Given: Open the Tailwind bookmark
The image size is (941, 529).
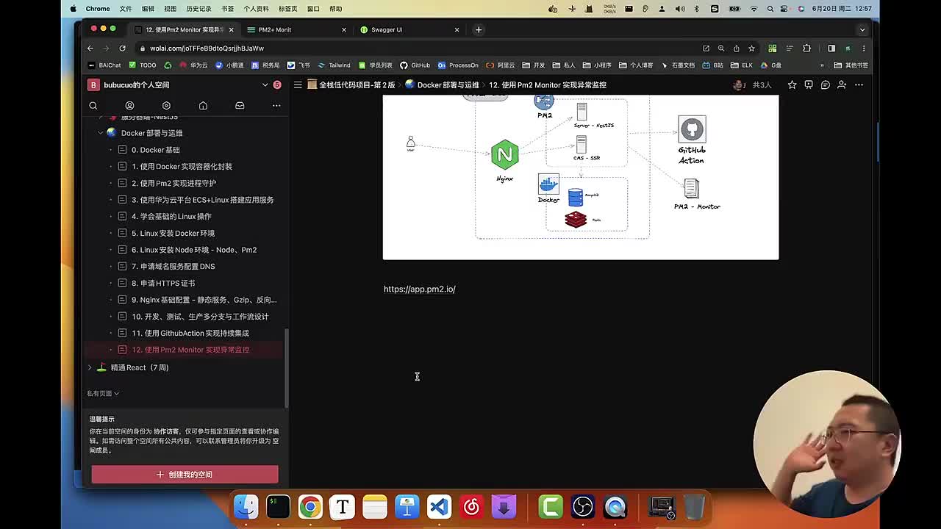Looking at the screenshot, I should (x=334, y=65).
